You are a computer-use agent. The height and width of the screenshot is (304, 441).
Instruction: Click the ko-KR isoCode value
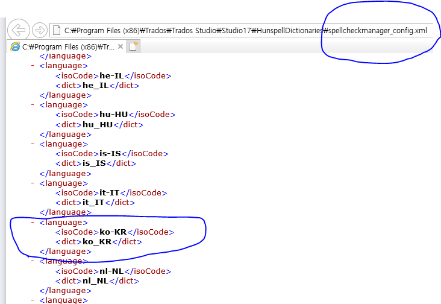point(113,232)
